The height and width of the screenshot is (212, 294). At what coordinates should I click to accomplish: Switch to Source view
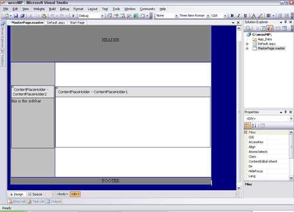pyautogui.click(x=35, y=194)
